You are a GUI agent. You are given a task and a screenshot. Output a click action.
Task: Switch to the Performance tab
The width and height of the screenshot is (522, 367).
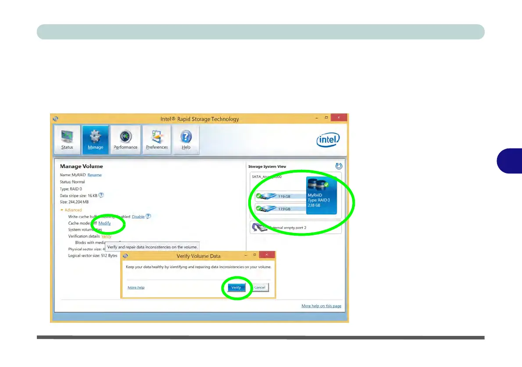[x=125, y=140]
